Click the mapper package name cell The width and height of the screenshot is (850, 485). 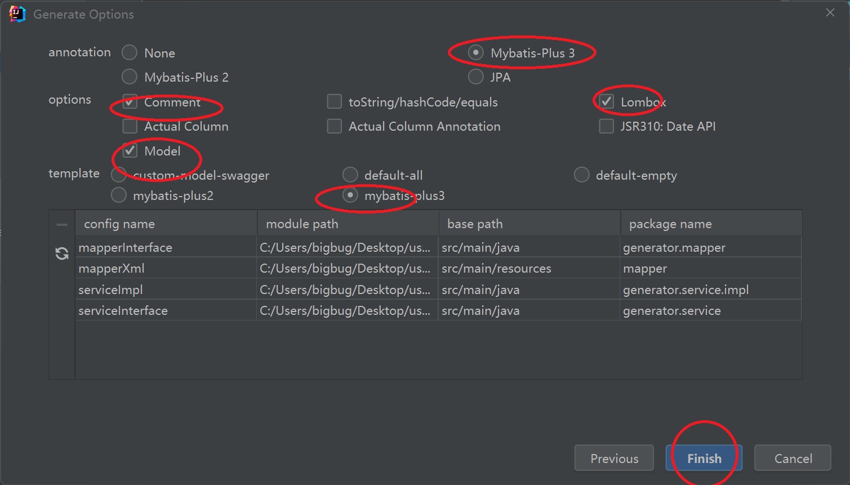(x=710, y=268)
